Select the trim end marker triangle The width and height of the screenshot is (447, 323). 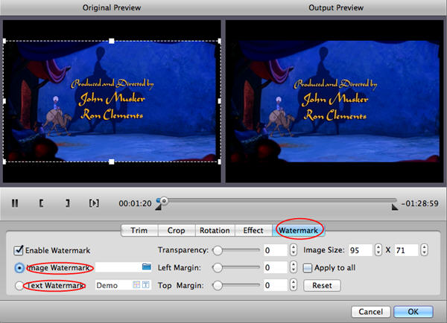(x=395, y=207)
